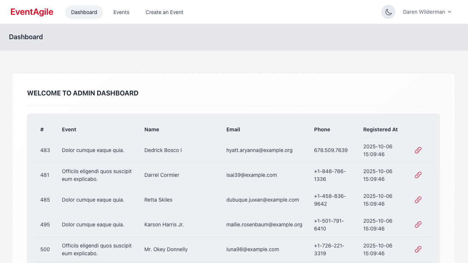
Task: Click the Name column header
Action: [x=151, y=129]
